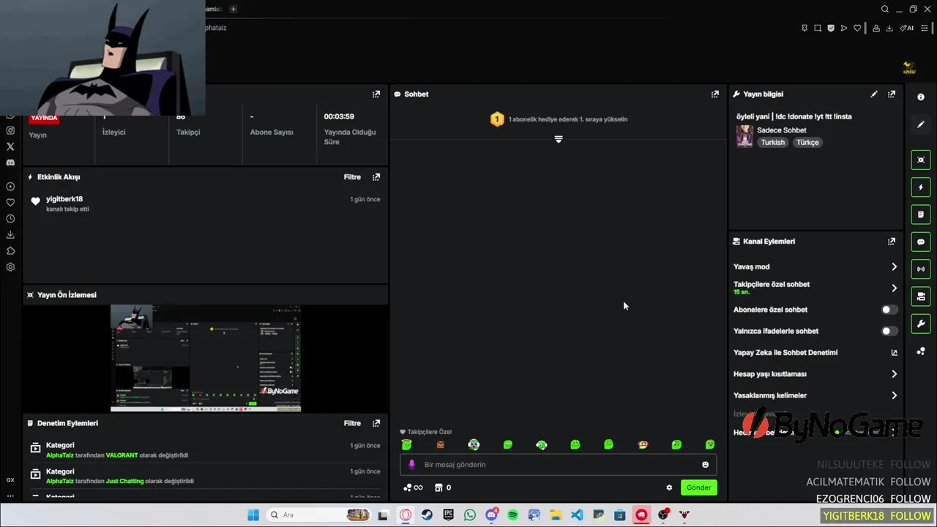Click the shop icon showing 0
This screenshot has width=937, height=527.
[x=442, y=487]
